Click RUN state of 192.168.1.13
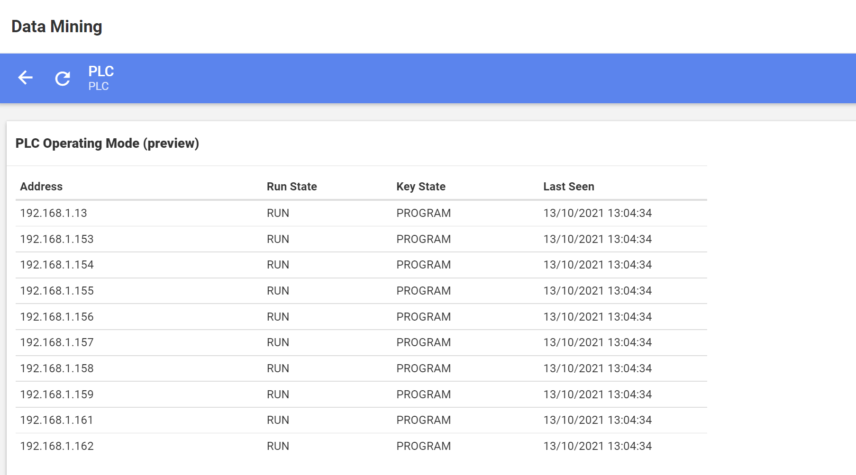This screenshot has height=475, width=856. [x=278, y=213]
